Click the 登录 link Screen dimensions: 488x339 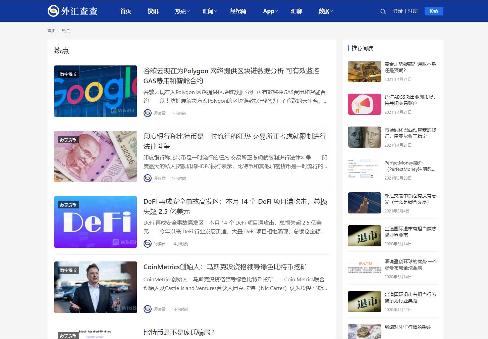click(x=398, y=11)
